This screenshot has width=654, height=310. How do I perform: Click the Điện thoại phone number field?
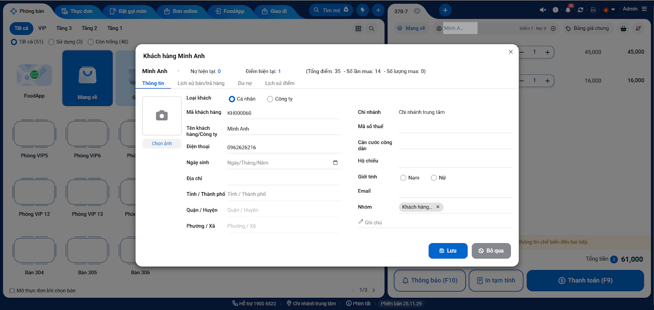pyautogui.click(x=284, y=148)
